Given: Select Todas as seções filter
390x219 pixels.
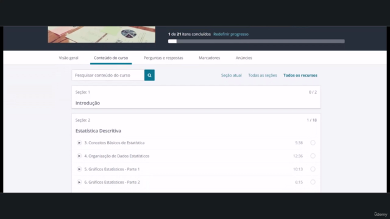Looking at the screenshot, I should pyautogui.click(x=263, y=75).
